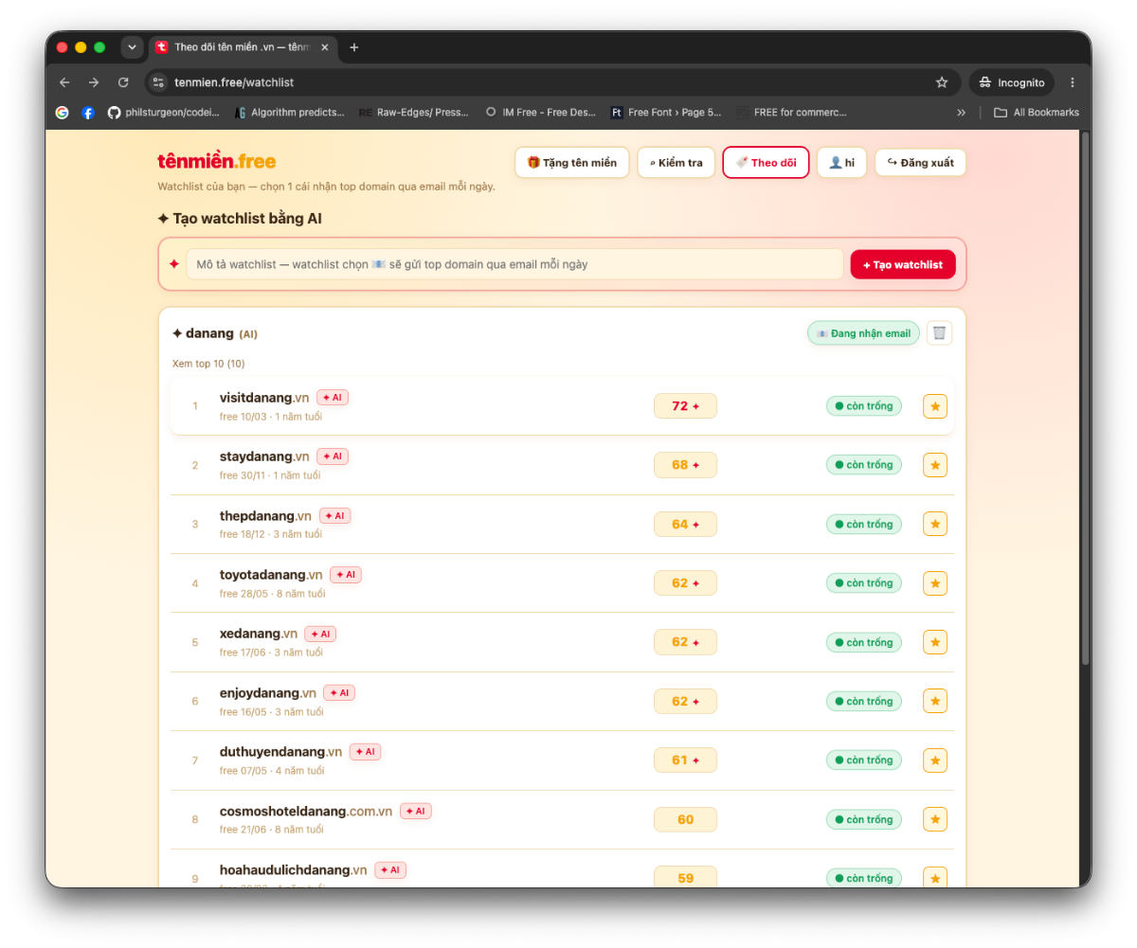Click the AI tag next to xedanang.vn
Image resolution: width=1137 pixels, height=948 pixels.
click(x=320, y=634)
